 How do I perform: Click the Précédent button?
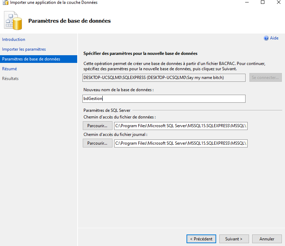coord(201,239)
